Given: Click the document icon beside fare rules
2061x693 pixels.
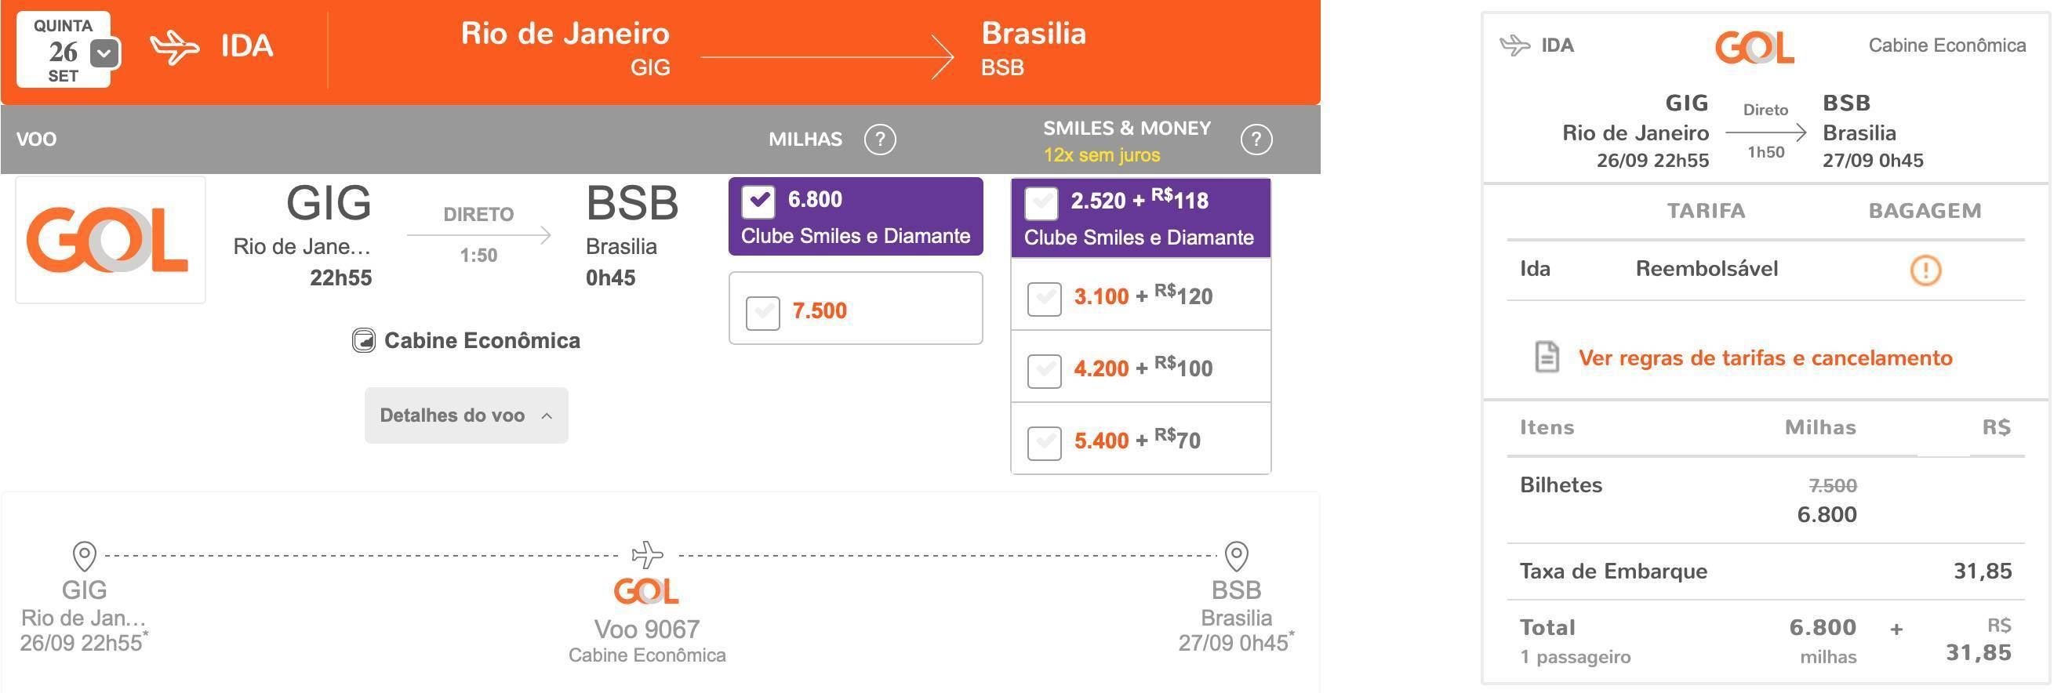Looking at the screenshot, I should (1547, 357).
